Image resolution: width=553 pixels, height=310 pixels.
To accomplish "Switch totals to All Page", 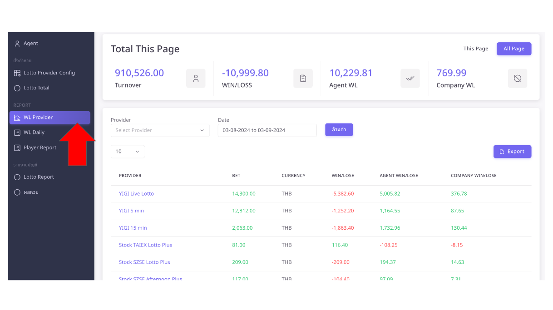I will 513,49.
